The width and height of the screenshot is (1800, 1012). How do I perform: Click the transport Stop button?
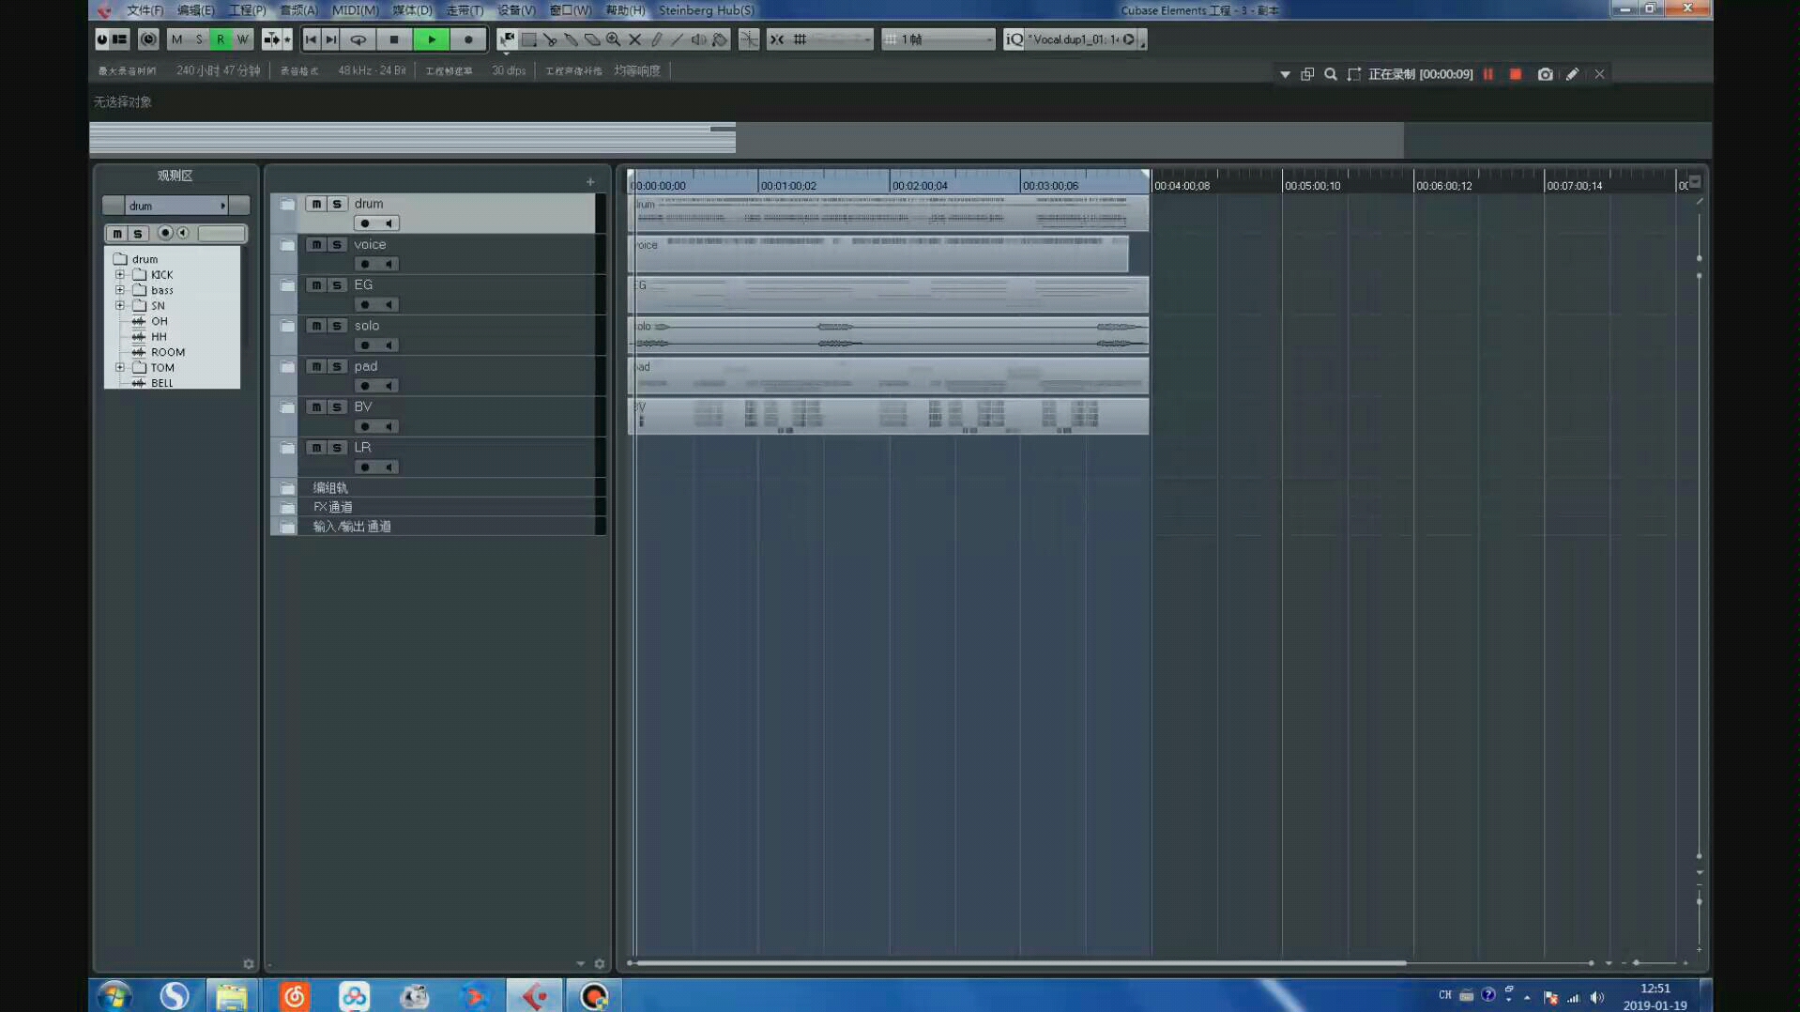pos(394,39)
